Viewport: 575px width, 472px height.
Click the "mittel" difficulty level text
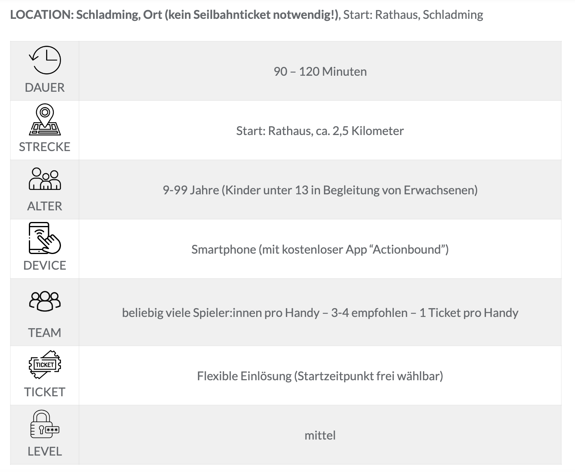click(320, 435)
